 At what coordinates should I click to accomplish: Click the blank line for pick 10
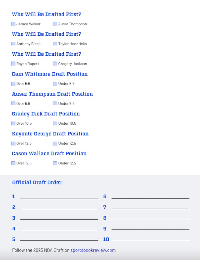click(150, 239)
